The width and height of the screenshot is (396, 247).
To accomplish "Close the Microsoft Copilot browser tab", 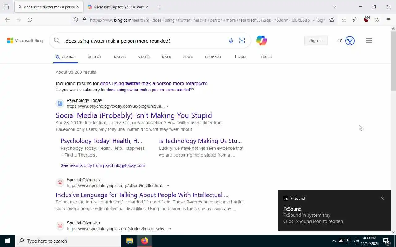I will click(147, 7).
